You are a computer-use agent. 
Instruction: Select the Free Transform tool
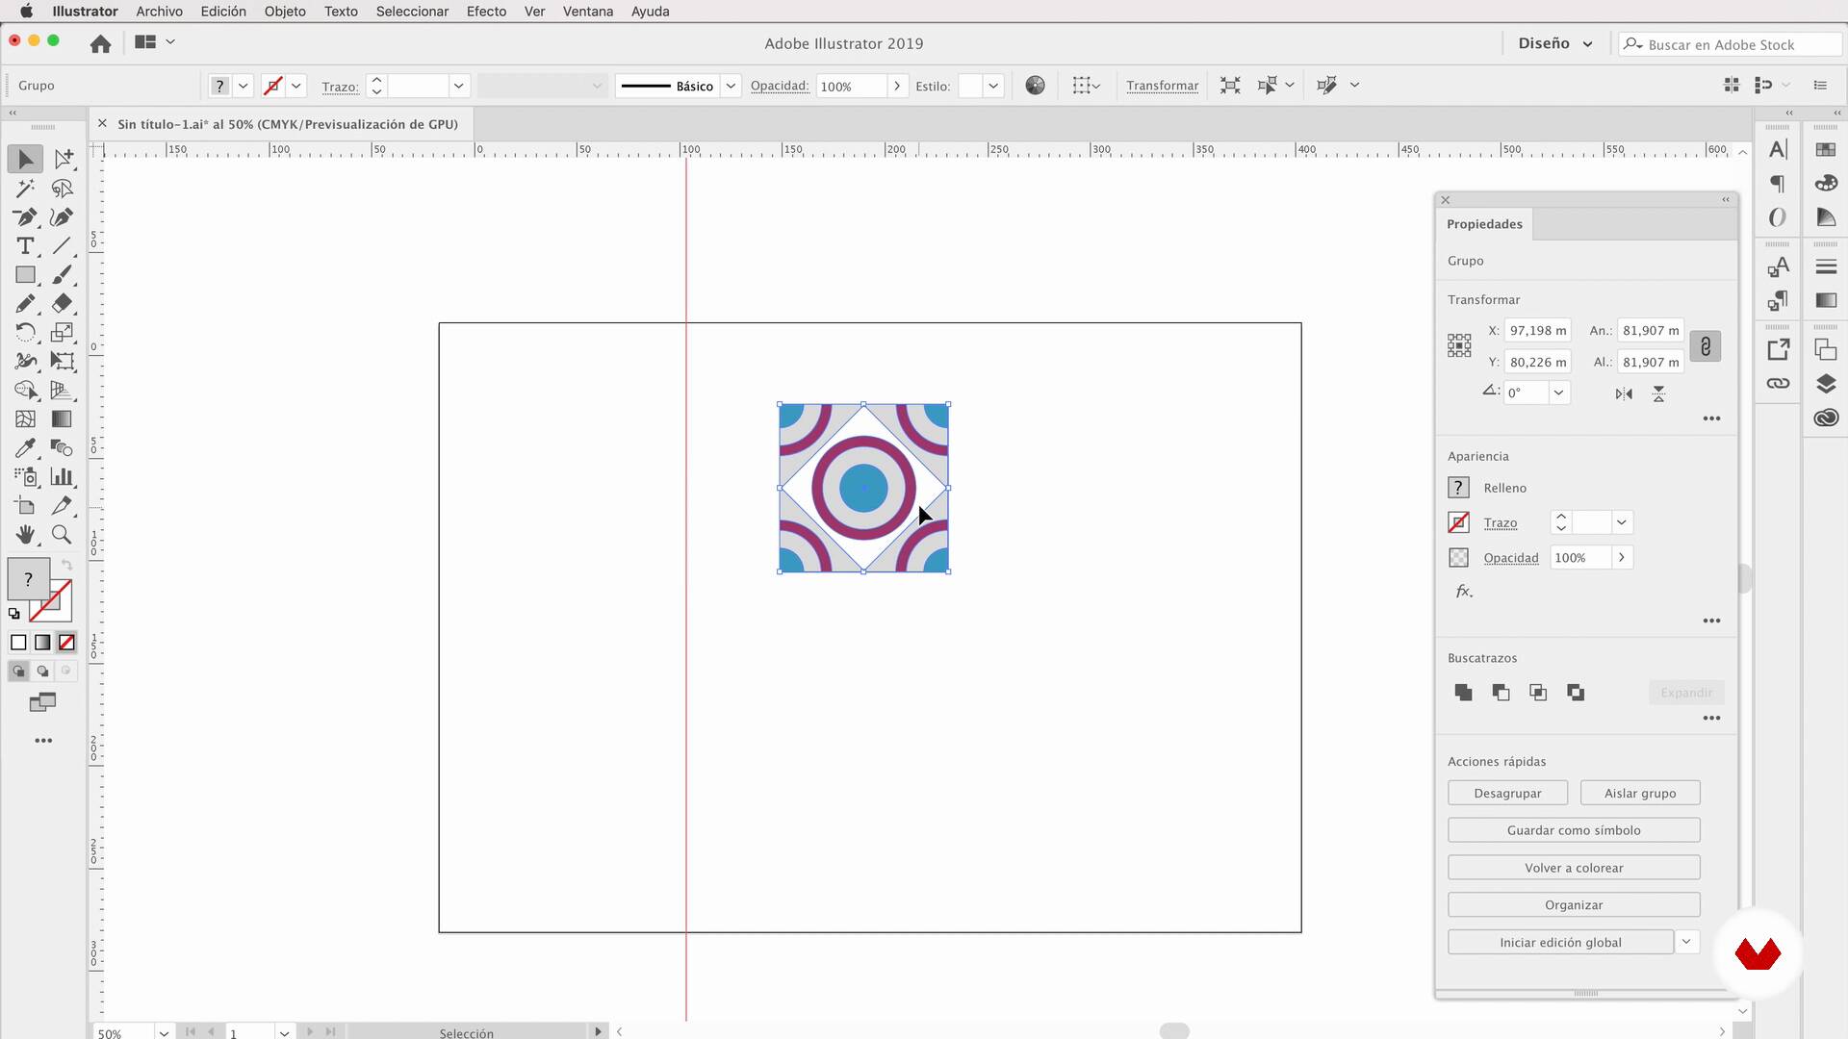coord(63,362)
